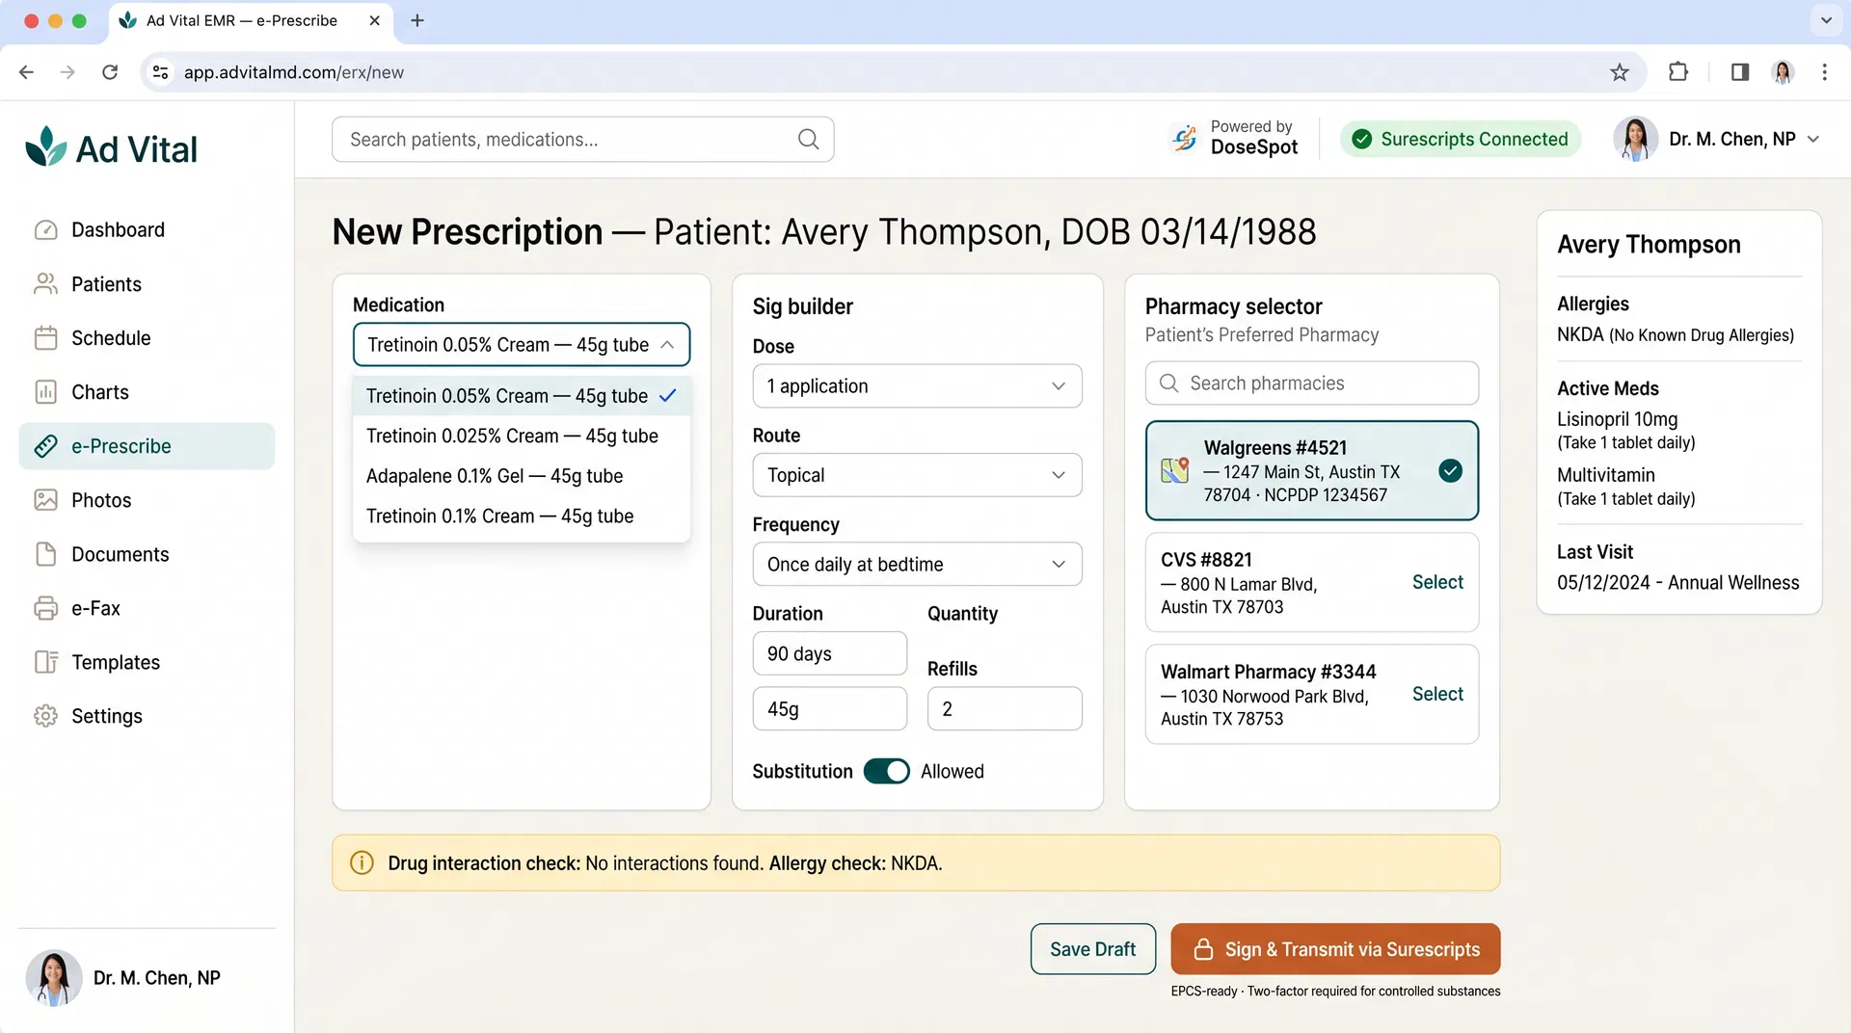Select the Photos sidebar icon

coord(47,499)
